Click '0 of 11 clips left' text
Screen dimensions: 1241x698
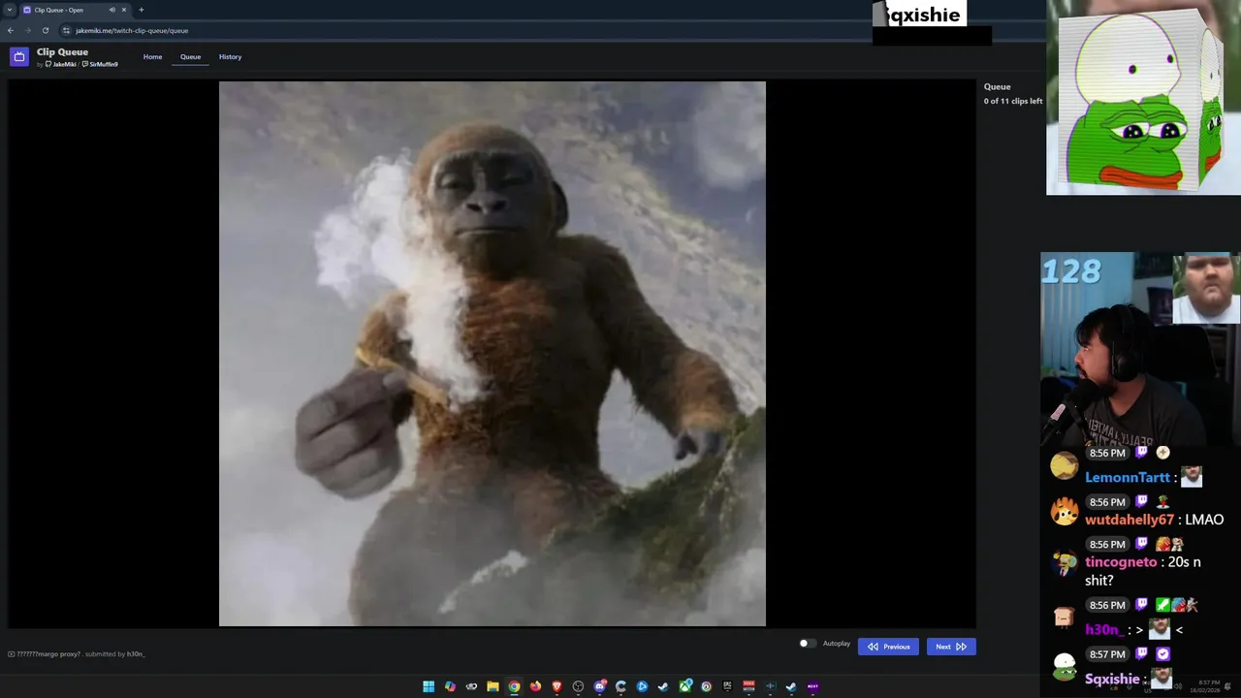1013,102
